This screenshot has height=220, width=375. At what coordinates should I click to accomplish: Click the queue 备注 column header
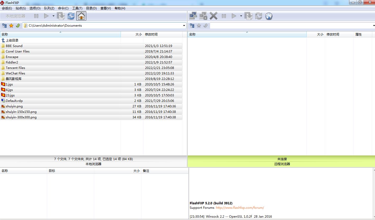[165, 171]
